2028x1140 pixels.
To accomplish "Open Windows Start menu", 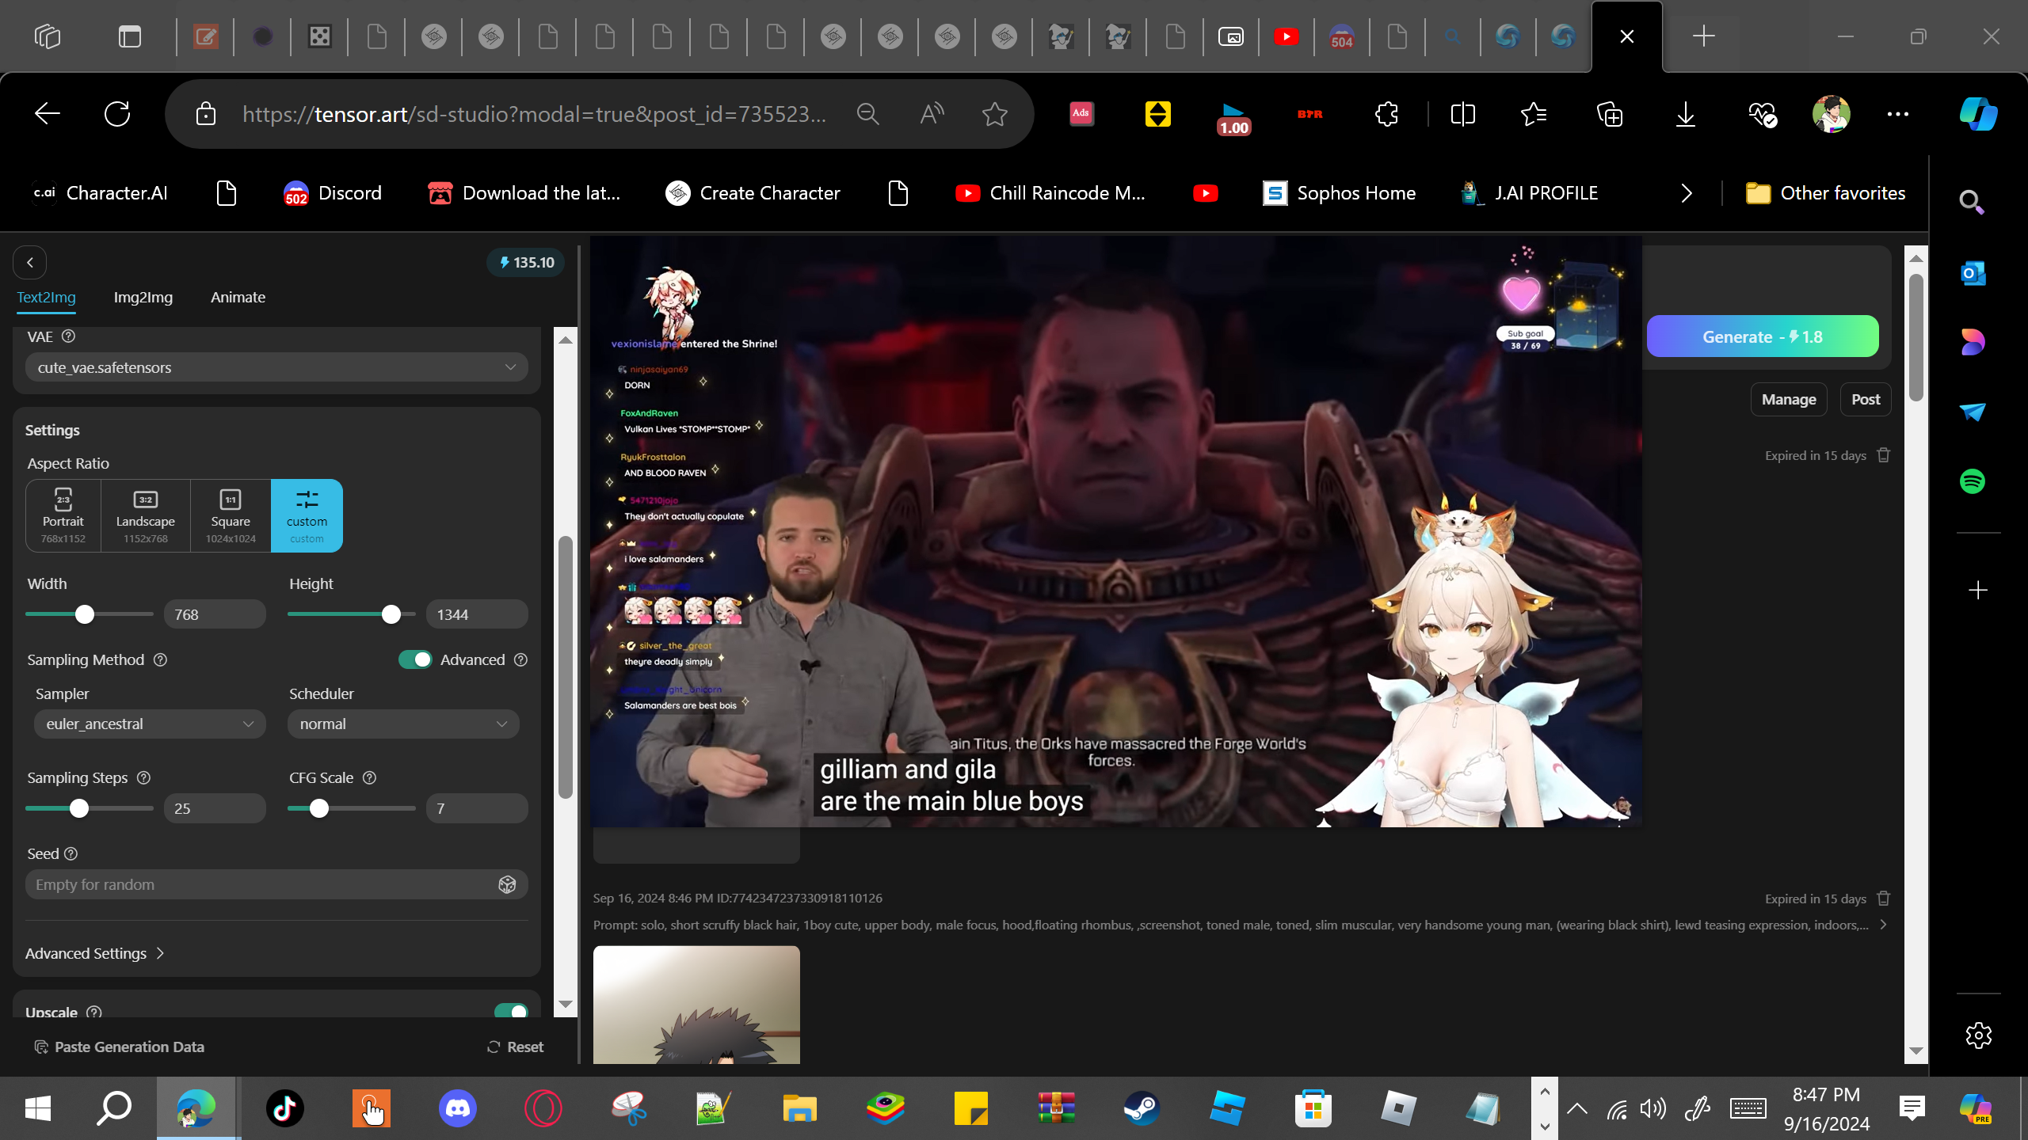I will pyautogui.click(x=38, y=1108).
